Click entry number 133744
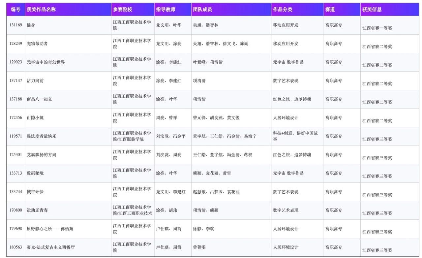Screen dimensions: 422x258 tap(16, 192)
